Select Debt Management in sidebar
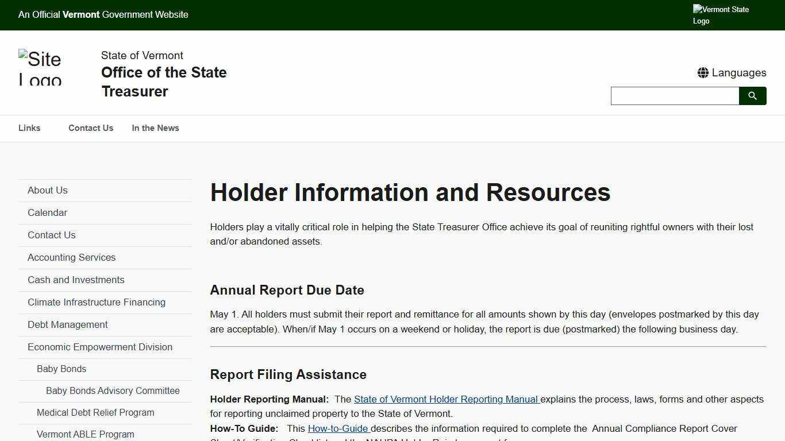The width and height of the screenshot is (785, 441). tap(67, 324)
